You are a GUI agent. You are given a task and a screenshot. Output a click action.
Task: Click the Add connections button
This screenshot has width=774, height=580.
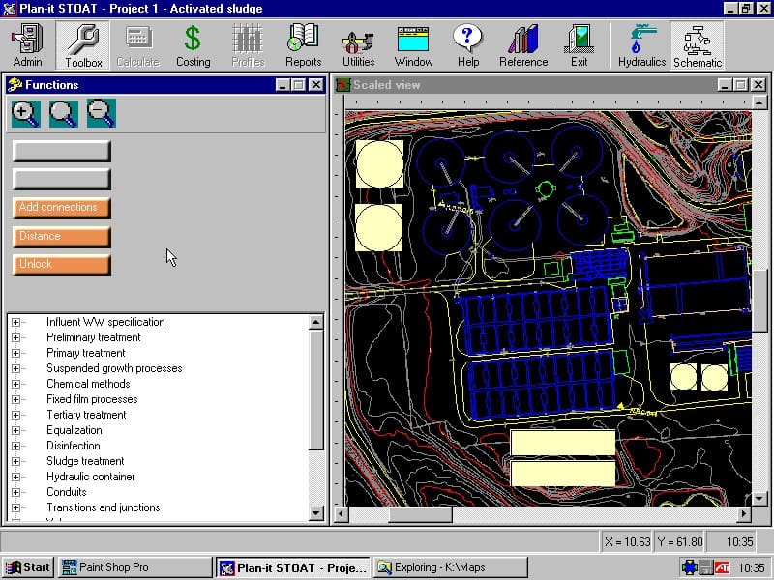click(61, 208)
